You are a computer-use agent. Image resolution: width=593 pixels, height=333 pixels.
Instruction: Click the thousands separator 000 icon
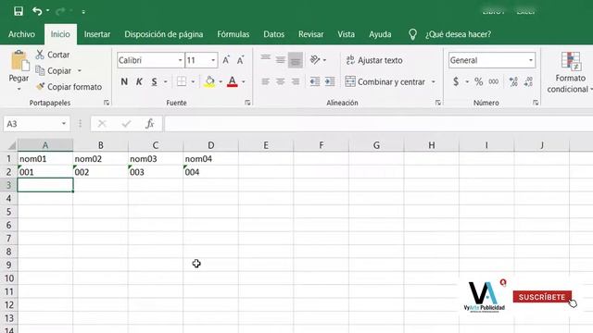click(494, 81)
